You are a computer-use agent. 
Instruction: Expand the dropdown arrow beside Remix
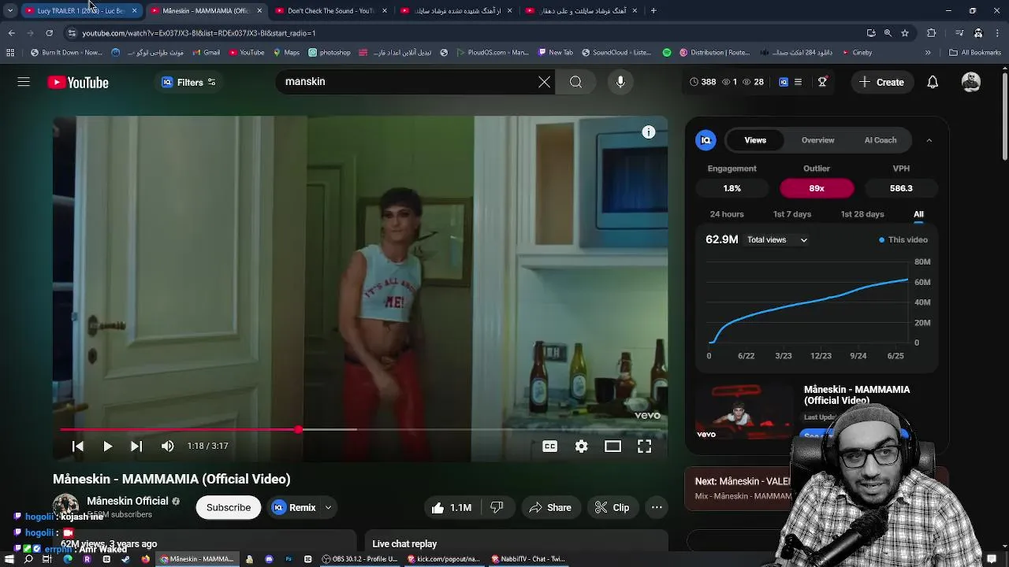click(328, 507)
